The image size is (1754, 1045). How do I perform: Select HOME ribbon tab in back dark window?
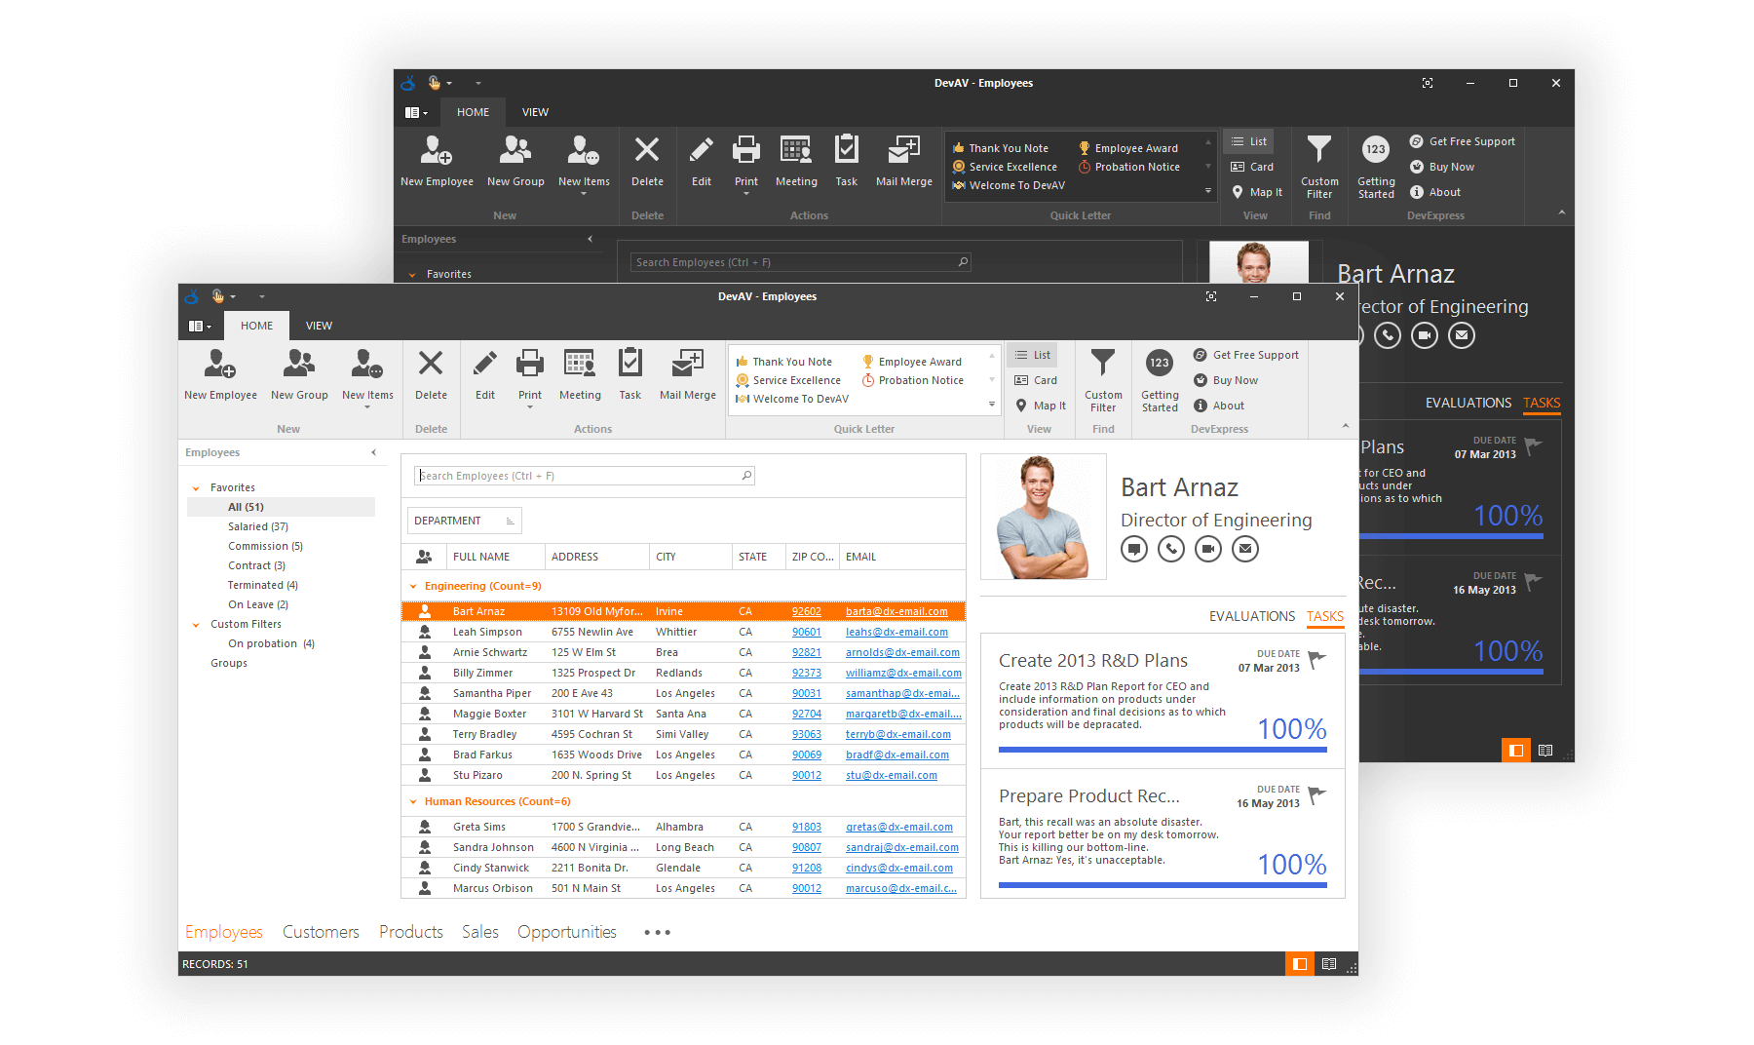pos(473,112)
